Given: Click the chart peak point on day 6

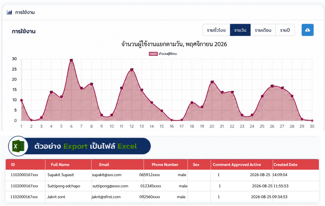Looking at the screenshot, I should pos(71,60).
